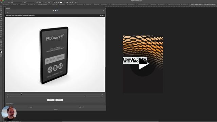Select the Pen tool
217x122 pixels.
tap(1, 36)
